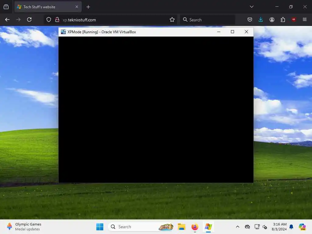Show the Firefox downloads panel

[x=261, y=19]
